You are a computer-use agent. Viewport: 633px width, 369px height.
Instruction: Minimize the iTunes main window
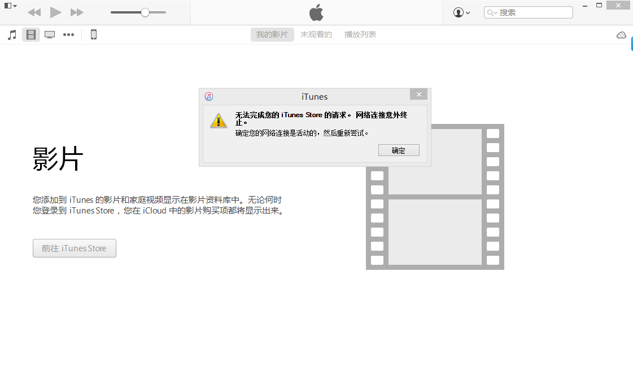pyautogui.click(x=584, y=6)
